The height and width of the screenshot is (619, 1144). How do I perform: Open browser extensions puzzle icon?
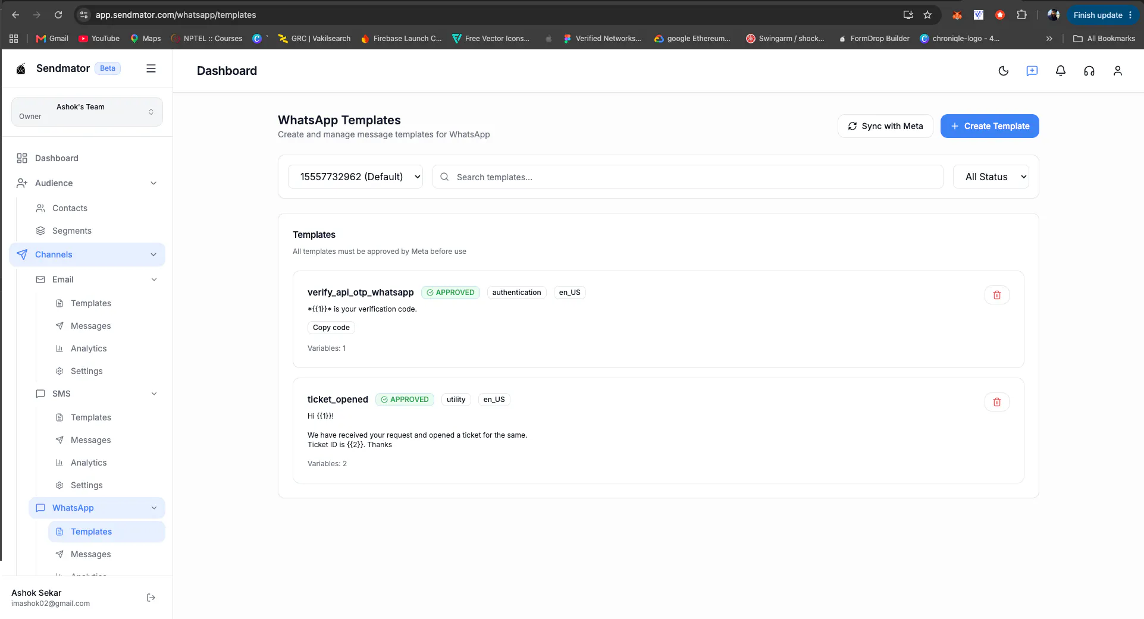(1021, 15)
